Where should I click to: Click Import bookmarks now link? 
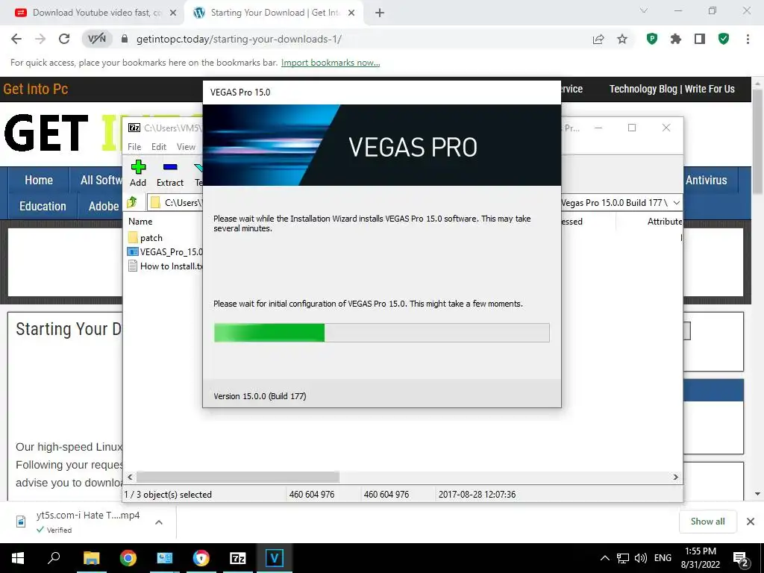point(331,63)
